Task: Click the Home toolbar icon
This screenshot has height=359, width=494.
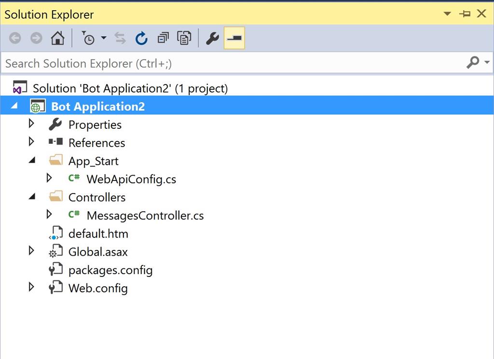Action: click(57, 39)
